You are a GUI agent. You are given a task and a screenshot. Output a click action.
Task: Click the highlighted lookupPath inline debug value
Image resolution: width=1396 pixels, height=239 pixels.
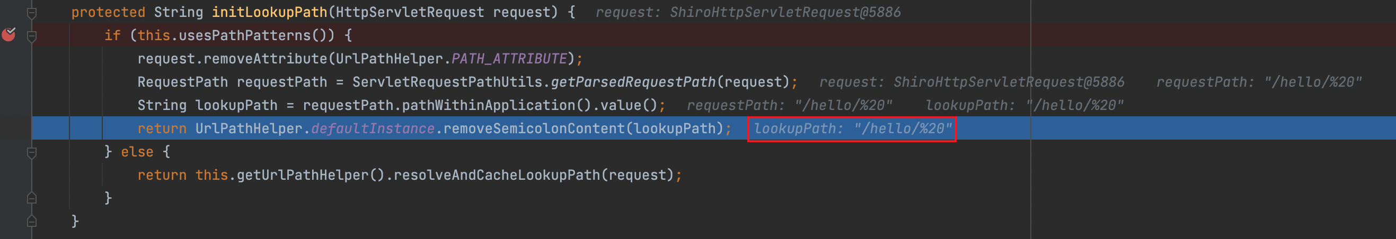pos(851,128)
